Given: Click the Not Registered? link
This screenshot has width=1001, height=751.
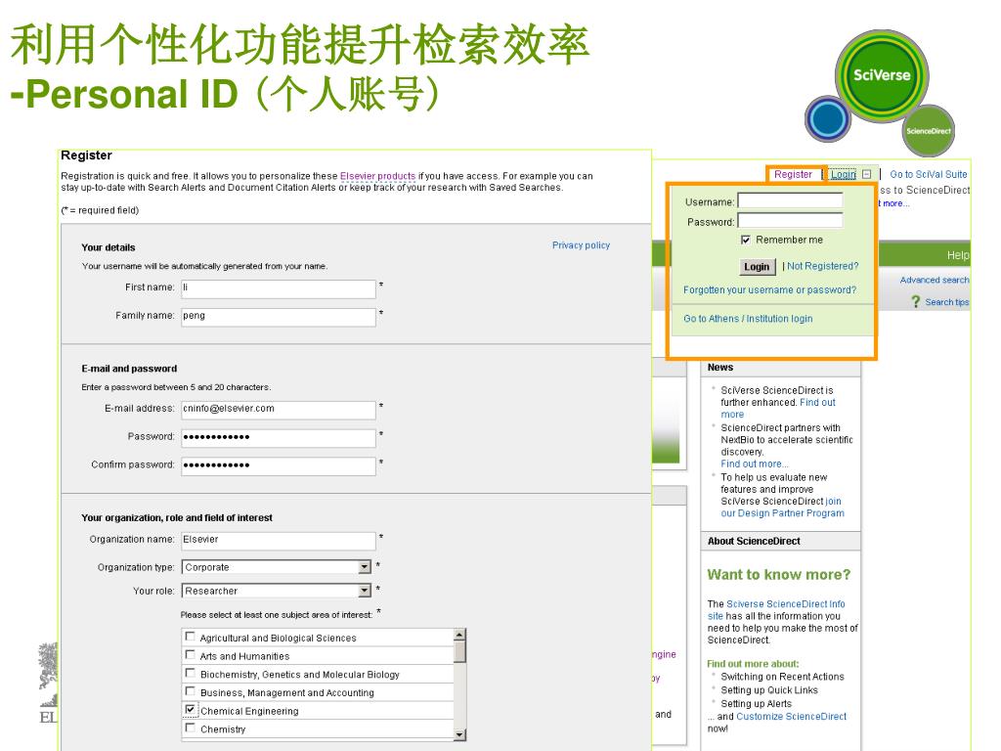Looking at the screenshot, I should (x=823, y=266).
